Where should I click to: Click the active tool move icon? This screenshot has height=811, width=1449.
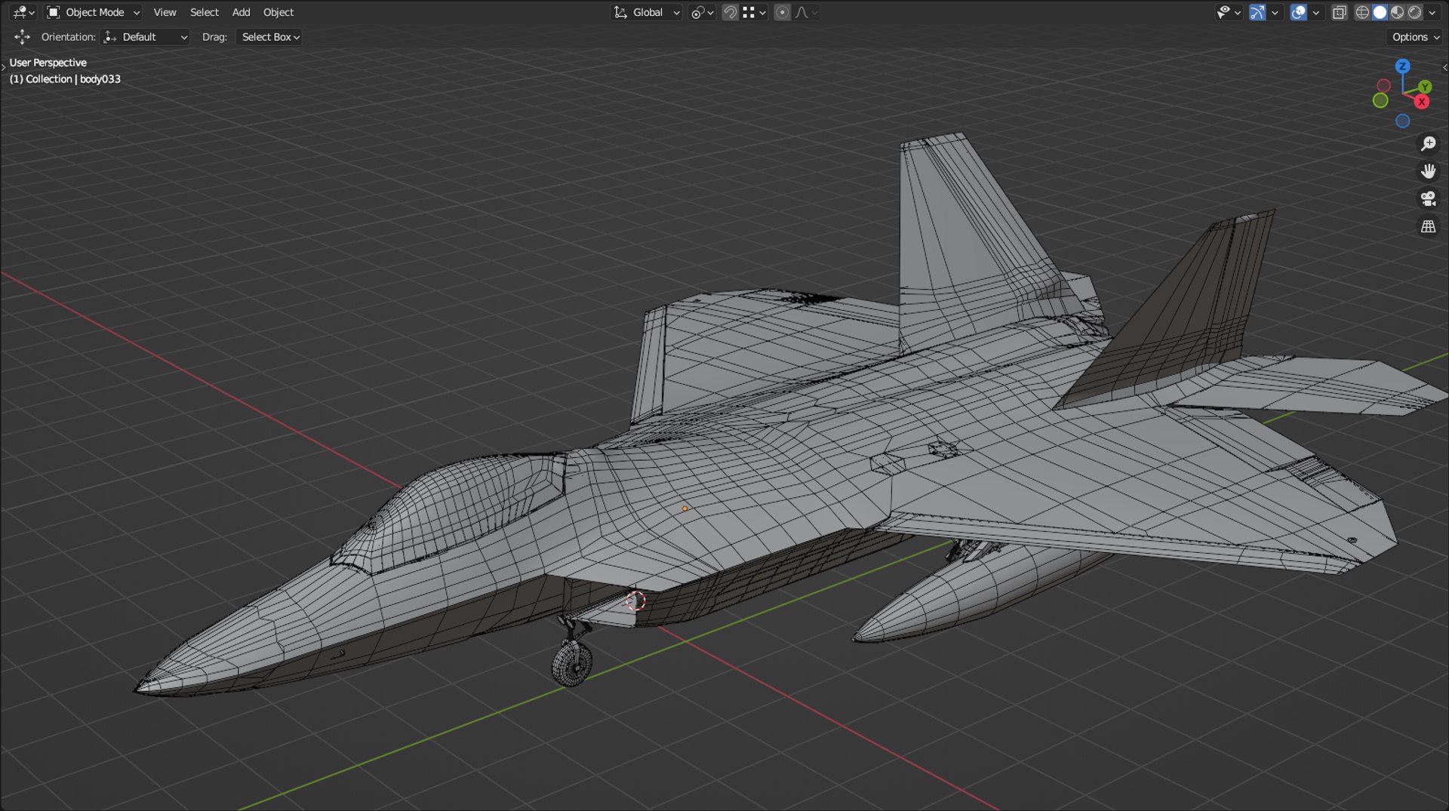pyautogui.click(x=22, y=37)
